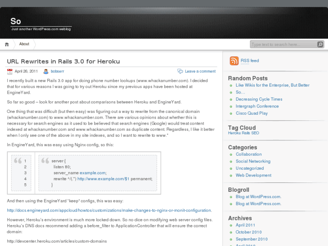Click the calendar icon beside April 26, 2011
The height and width of the screenshot is (246, 328).
[9, 71]
